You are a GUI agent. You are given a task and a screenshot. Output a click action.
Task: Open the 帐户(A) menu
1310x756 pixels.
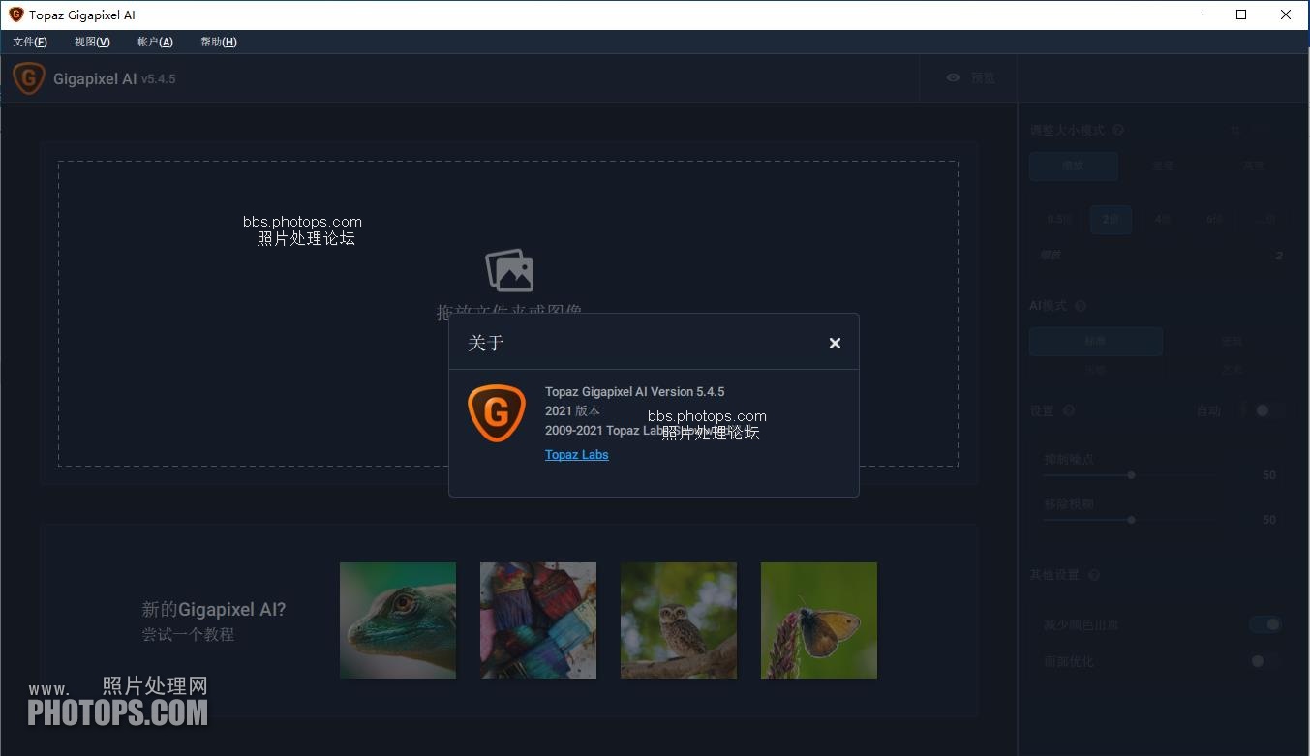coord(155,42)
